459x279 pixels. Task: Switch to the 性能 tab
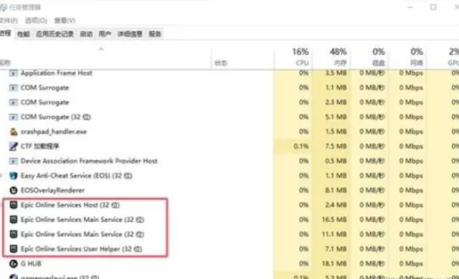coord(24,34)
